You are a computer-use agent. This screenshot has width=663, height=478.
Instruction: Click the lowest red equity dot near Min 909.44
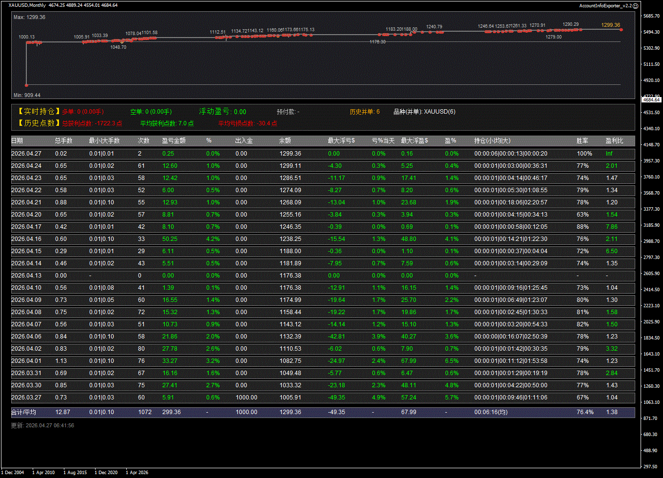click(x=26, y=85)
